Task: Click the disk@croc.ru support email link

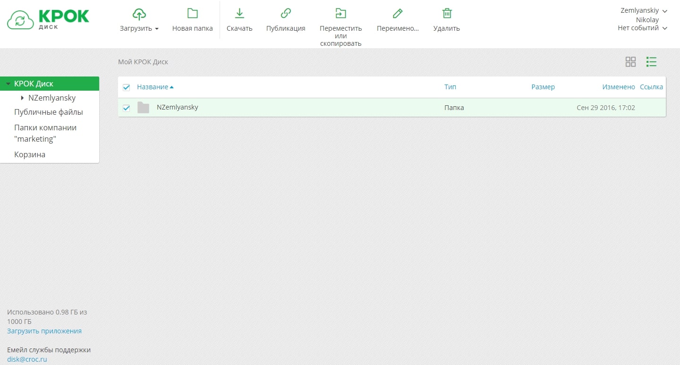Action: (x=27, y=359)
